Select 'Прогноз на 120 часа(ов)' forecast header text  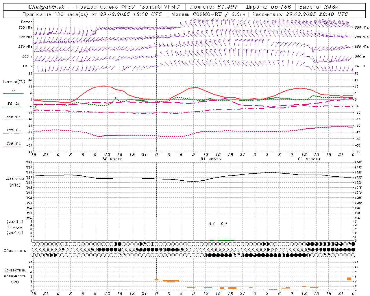coord(55,14)
